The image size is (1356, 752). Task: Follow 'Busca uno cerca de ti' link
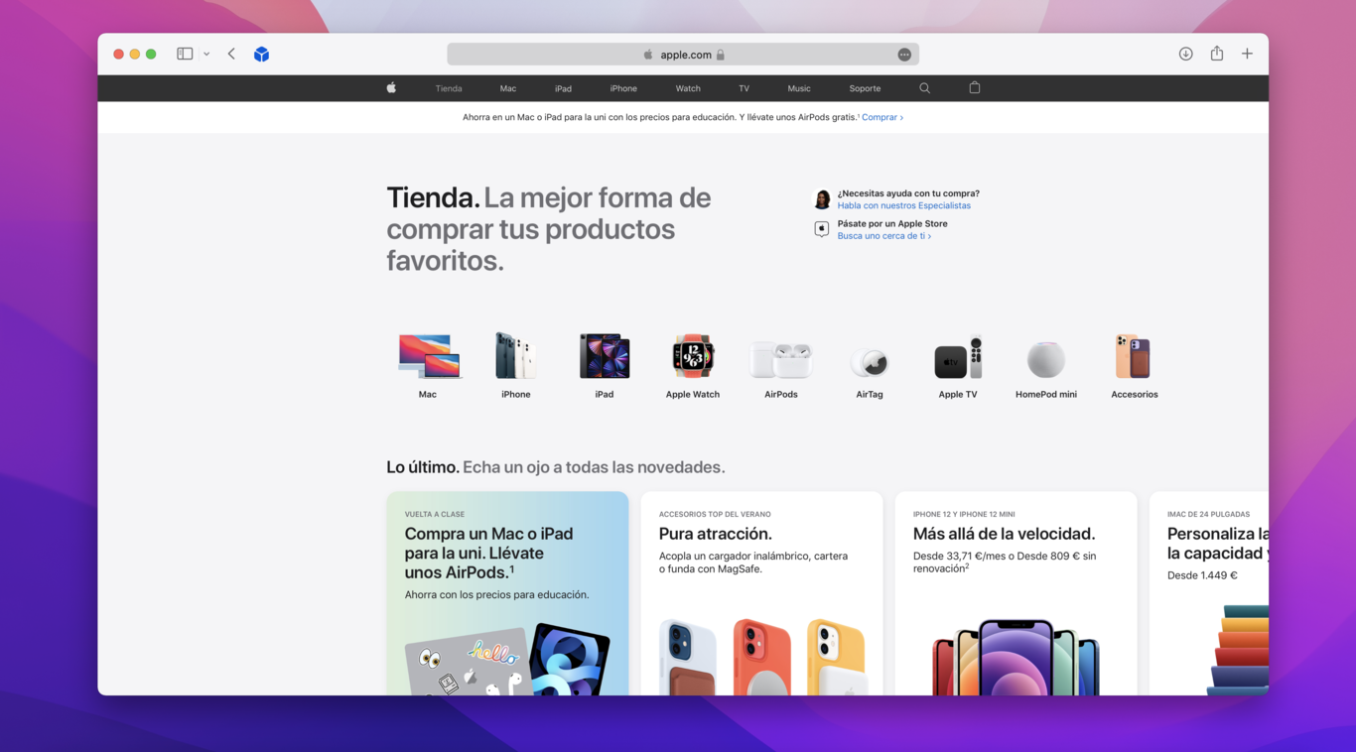tap(883, 236)
